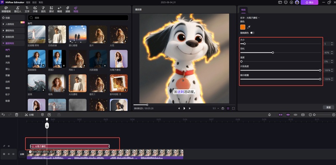This screenshot has height=165, width=336.
Task: Pick the lighthouse light-rays effect thumbnail
Action: (37, 34)
